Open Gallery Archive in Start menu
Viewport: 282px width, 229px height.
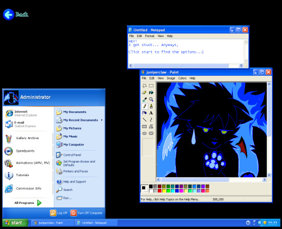(28, 138)
